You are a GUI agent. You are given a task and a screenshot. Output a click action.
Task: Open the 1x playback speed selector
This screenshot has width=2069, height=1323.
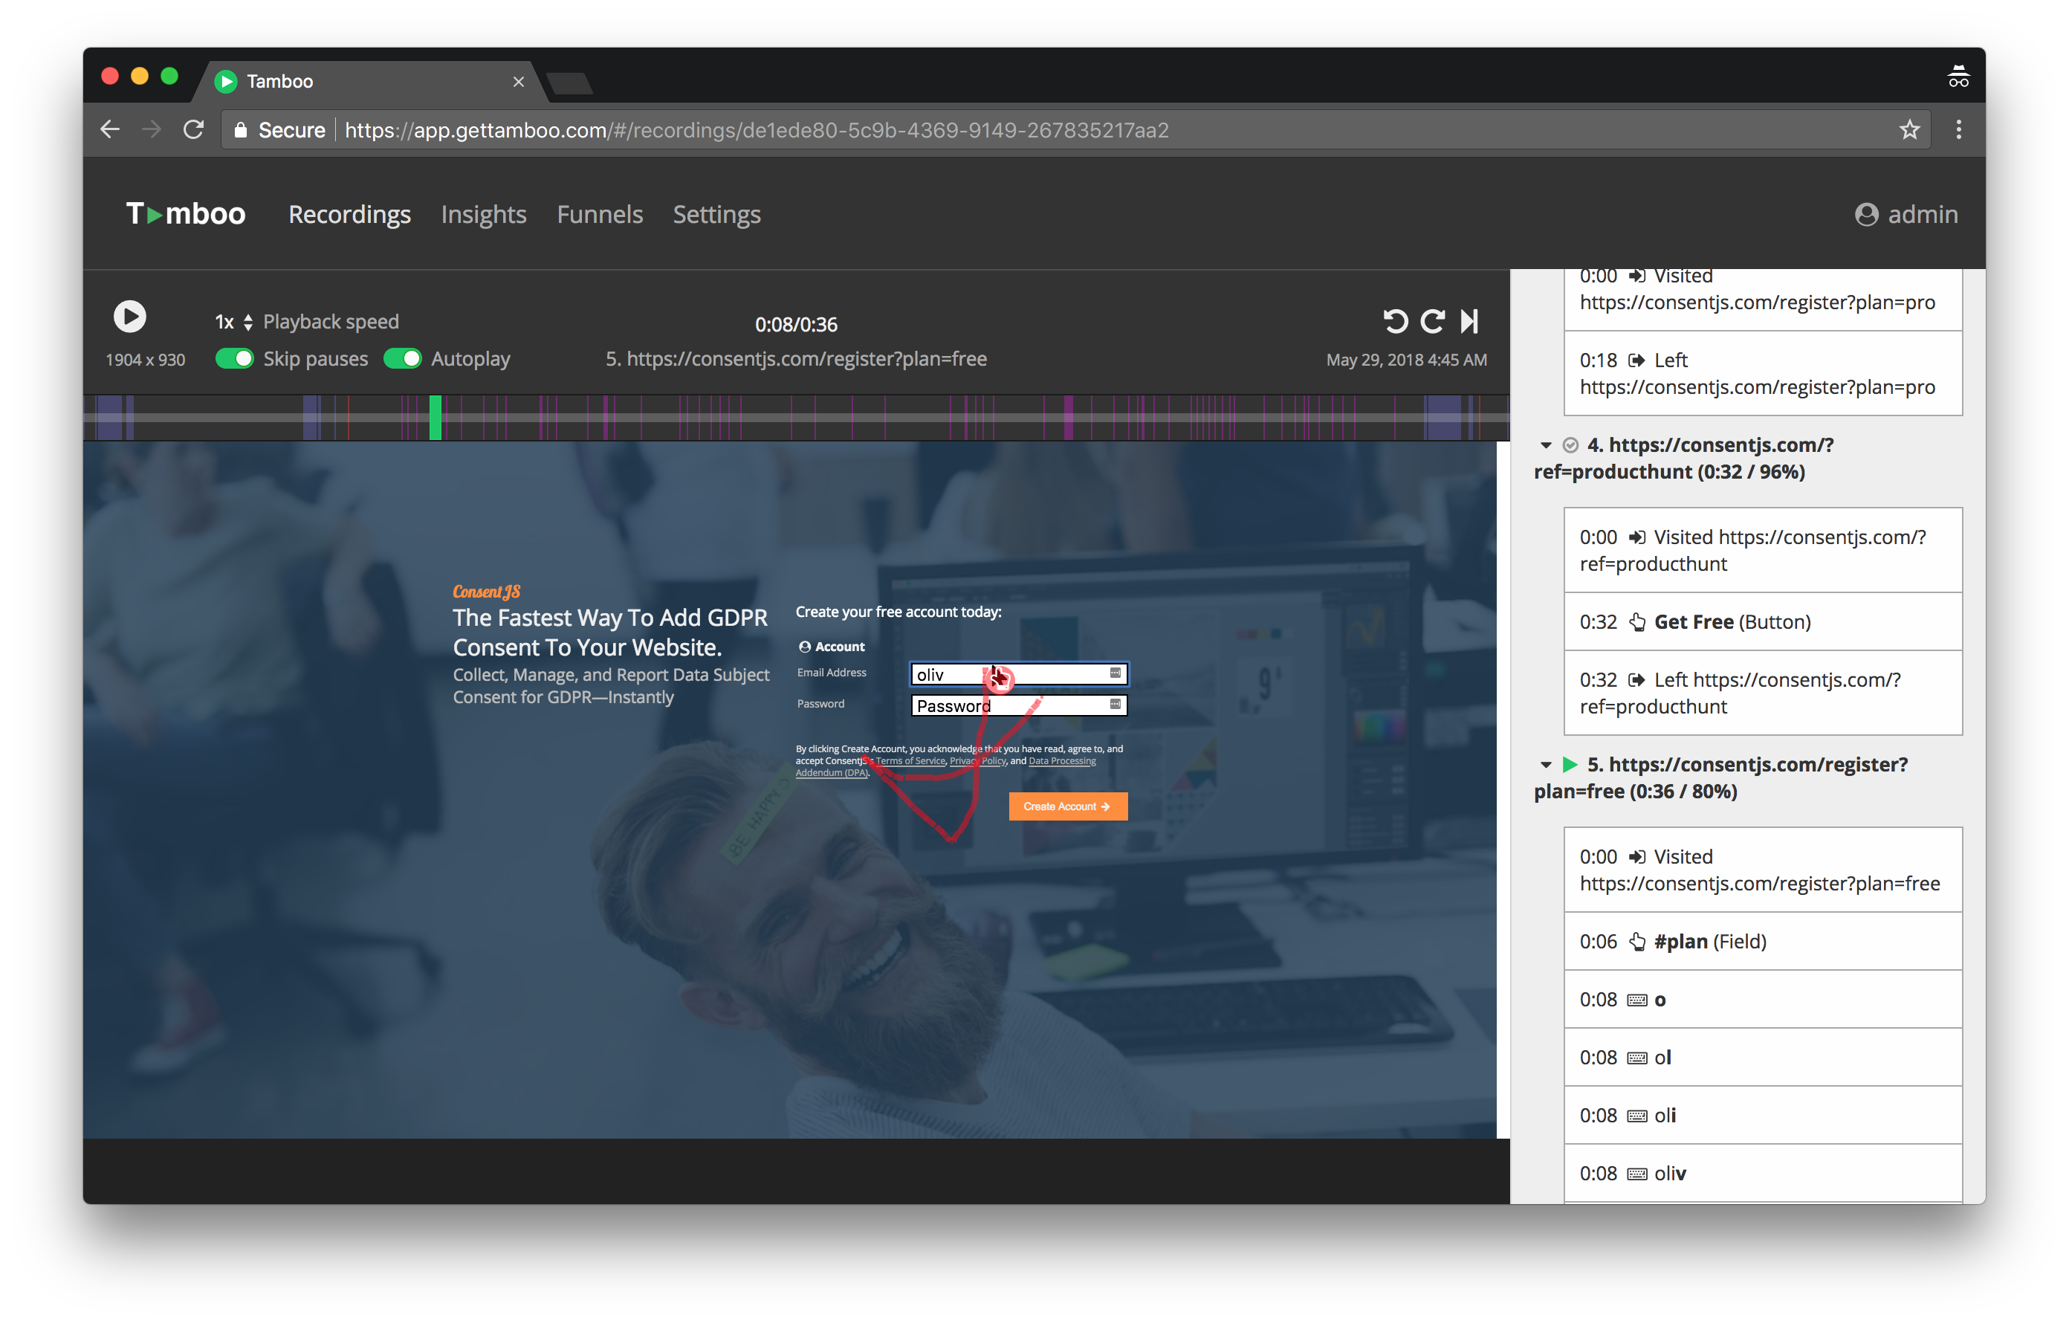tap(233, 322)
